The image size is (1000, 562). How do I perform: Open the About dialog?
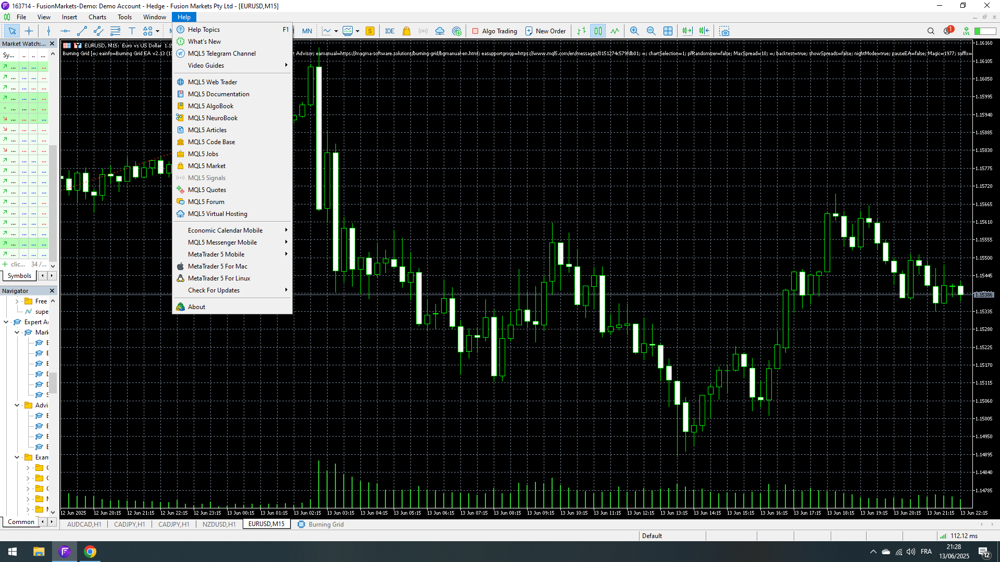point(232,307)
